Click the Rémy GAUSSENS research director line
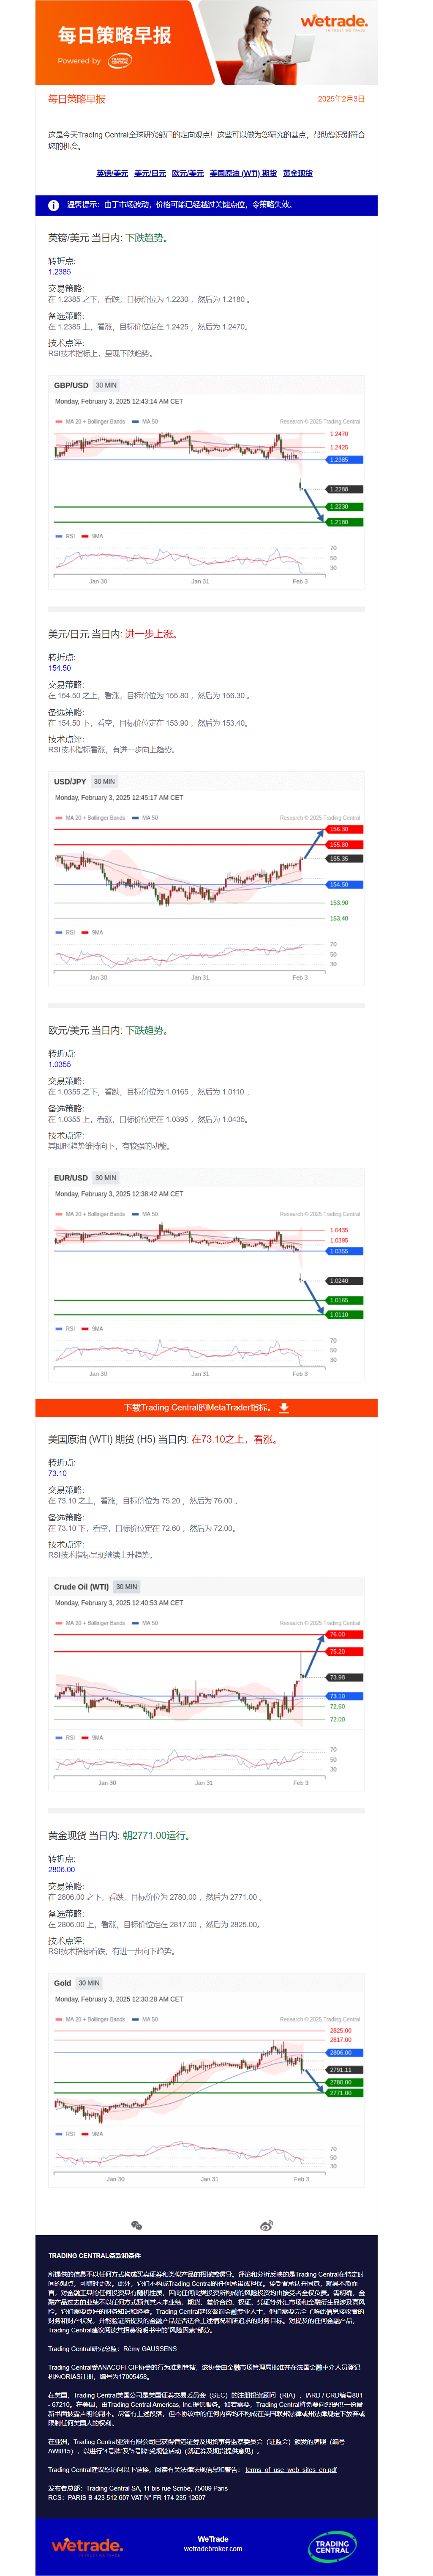 coord(112,2348)
